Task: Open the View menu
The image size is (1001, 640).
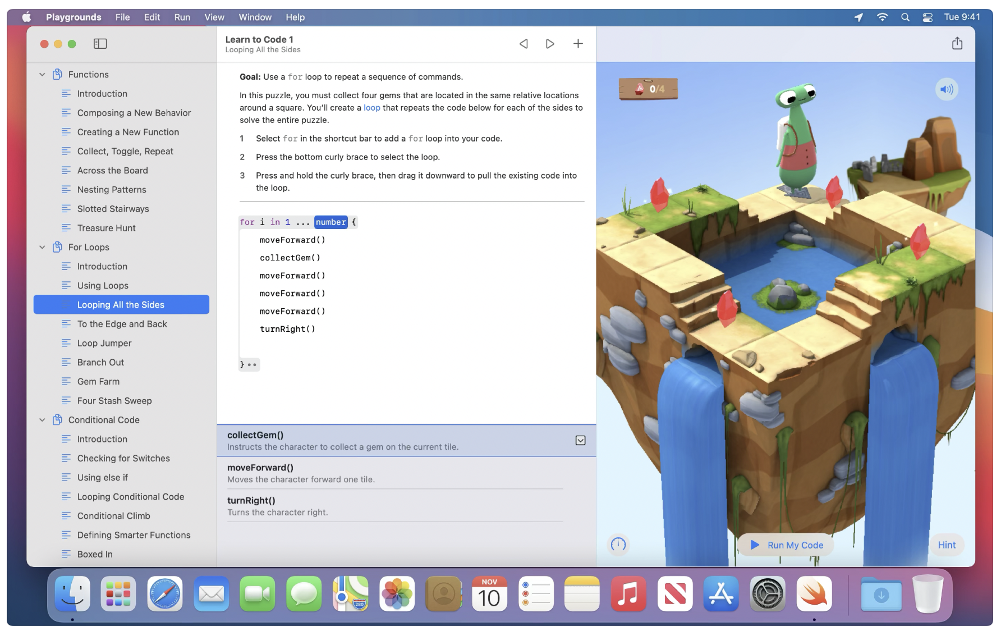Action: point(214,17)
